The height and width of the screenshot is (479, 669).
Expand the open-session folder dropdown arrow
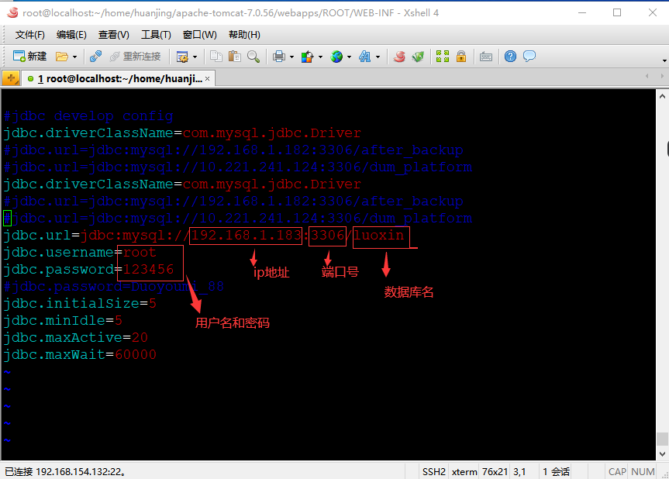click(x=74, y=57)
